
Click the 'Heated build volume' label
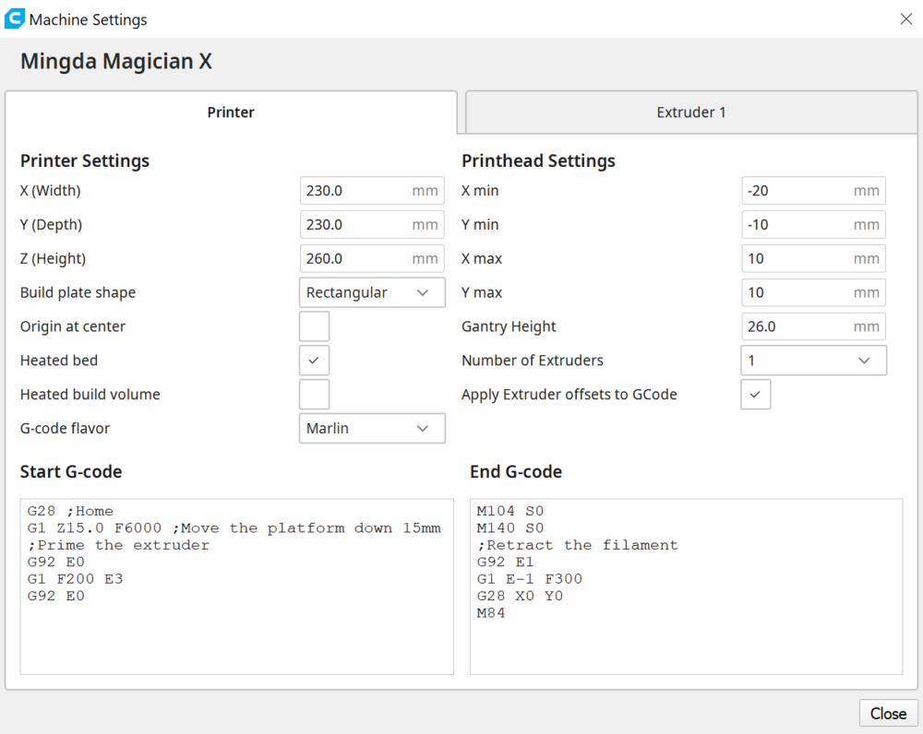pyautogui.click(x=90, y=395)
